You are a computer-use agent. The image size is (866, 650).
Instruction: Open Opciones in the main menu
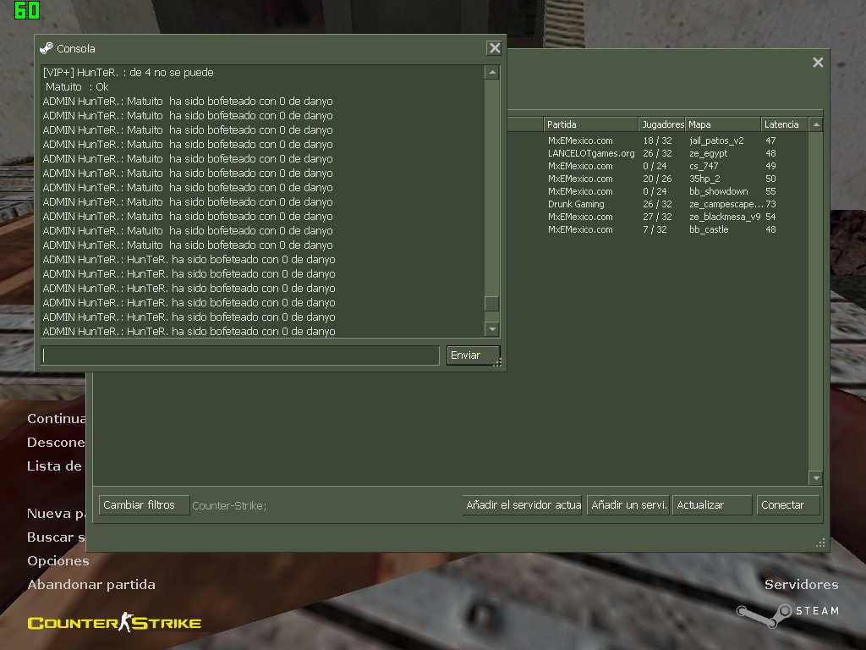58,561
